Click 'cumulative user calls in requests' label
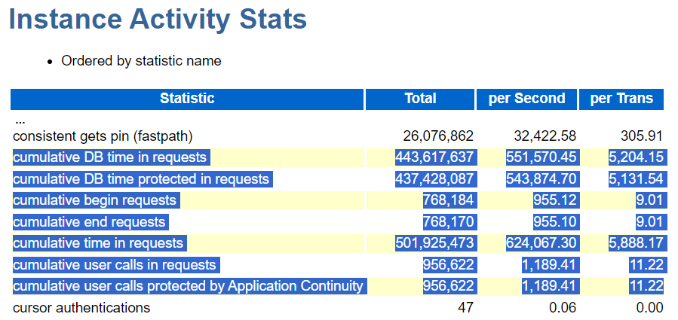This screenshot has height=320, width=678. (x=115, y=265)
